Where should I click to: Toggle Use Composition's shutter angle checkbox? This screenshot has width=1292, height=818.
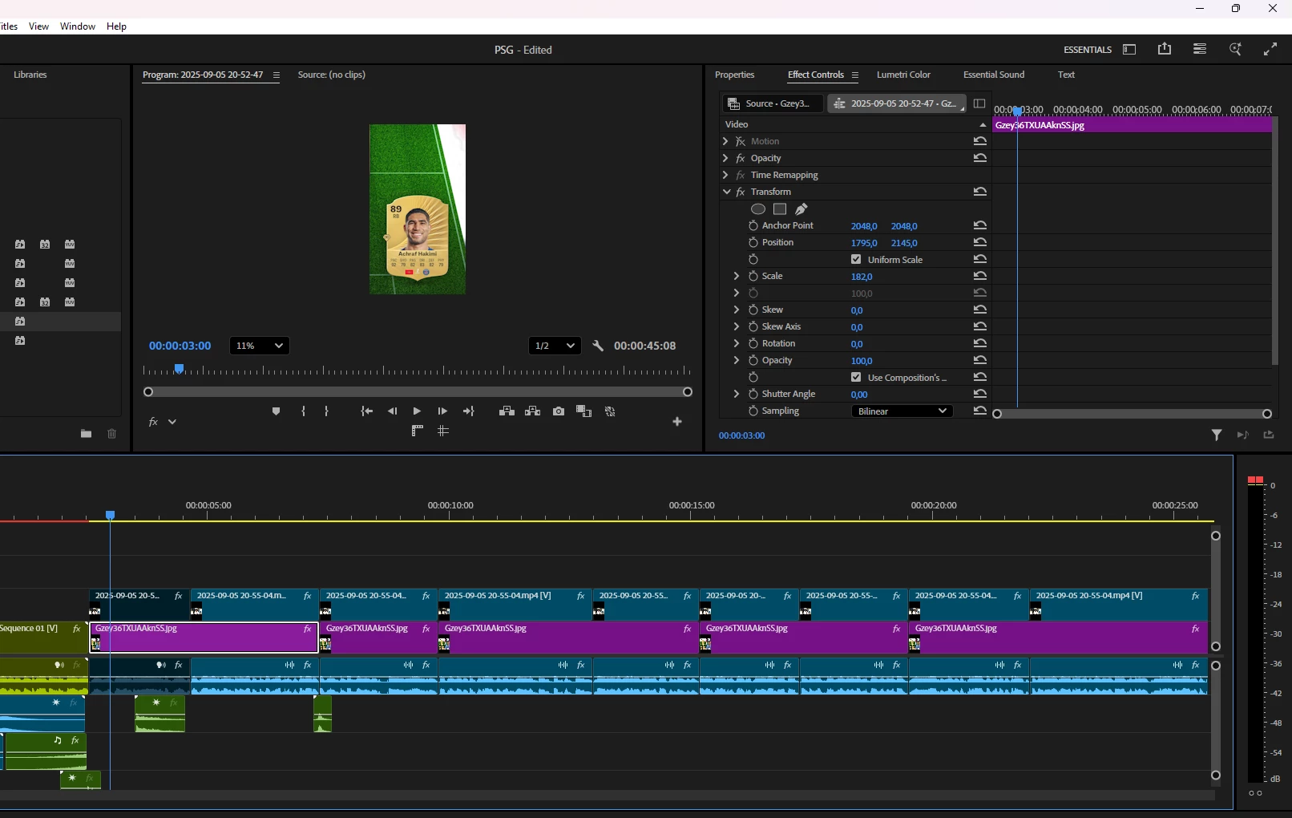pyautogui.click(x=856, y=377)
